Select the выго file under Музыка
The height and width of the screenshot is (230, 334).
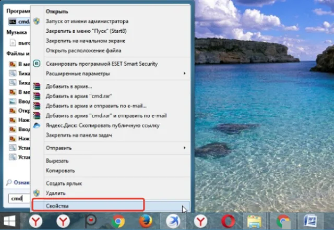[20, 43]
